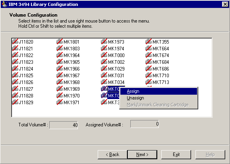Click the cartridge icon beside MKT029
Viewport: 230px width, 164px height.
click(x=104, y=69)
